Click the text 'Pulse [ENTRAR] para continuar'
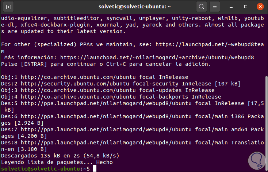The width and height of the screenshot is (268, 172). (49, 64)
